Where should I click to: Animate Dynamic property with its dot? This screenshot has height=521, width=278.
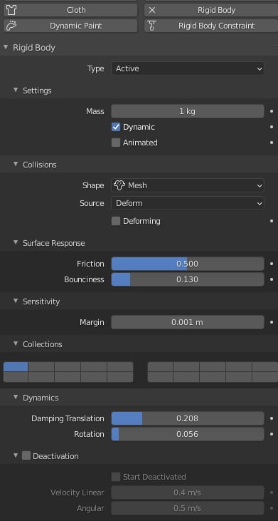tap(272, 127)
